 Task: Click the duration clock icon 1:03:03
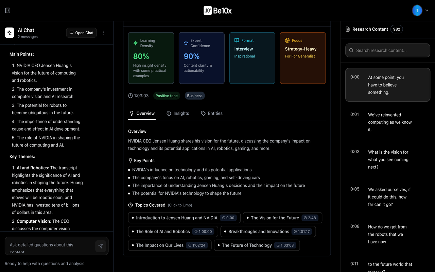pyautogui.click(x=130, y=96)
